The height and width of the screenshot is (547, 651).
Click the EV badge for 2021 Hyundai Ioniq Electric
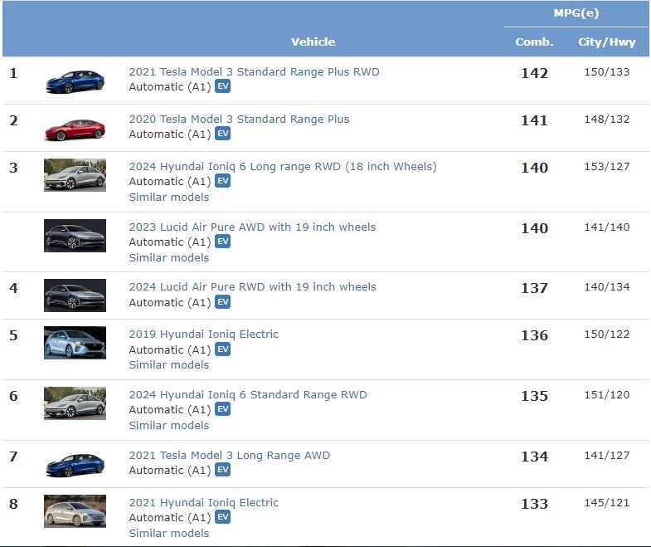pyautogui.click(x=222, y=517)
